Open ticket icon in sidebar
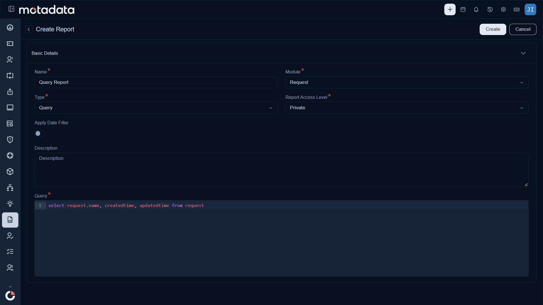The width and height of the screenshot is (543, 305). pos(10,43)
